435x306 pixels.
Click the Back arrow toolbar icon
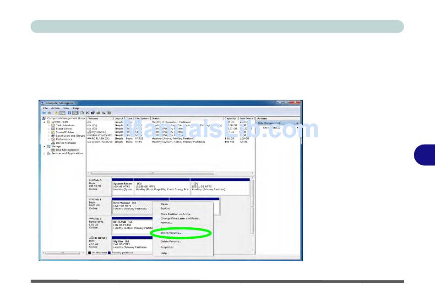pos(44,113)
